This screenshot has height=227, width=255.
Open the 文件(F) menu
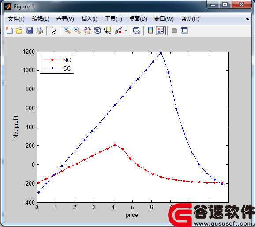[x=16, y=19]
